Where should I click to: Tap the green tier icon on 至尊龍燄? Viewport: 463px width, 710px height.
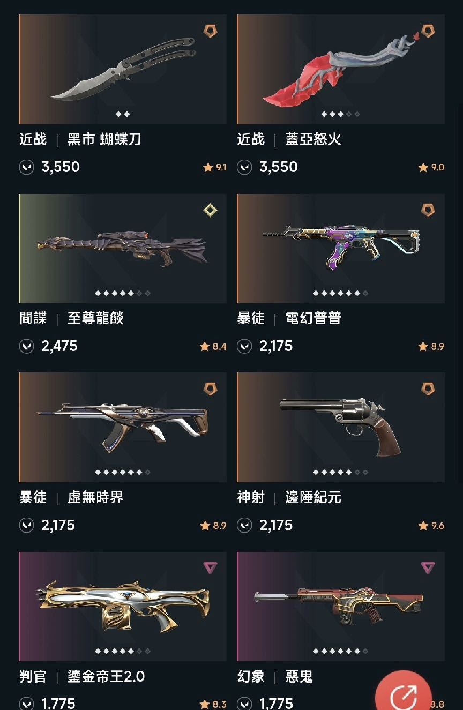pos(210,210)
